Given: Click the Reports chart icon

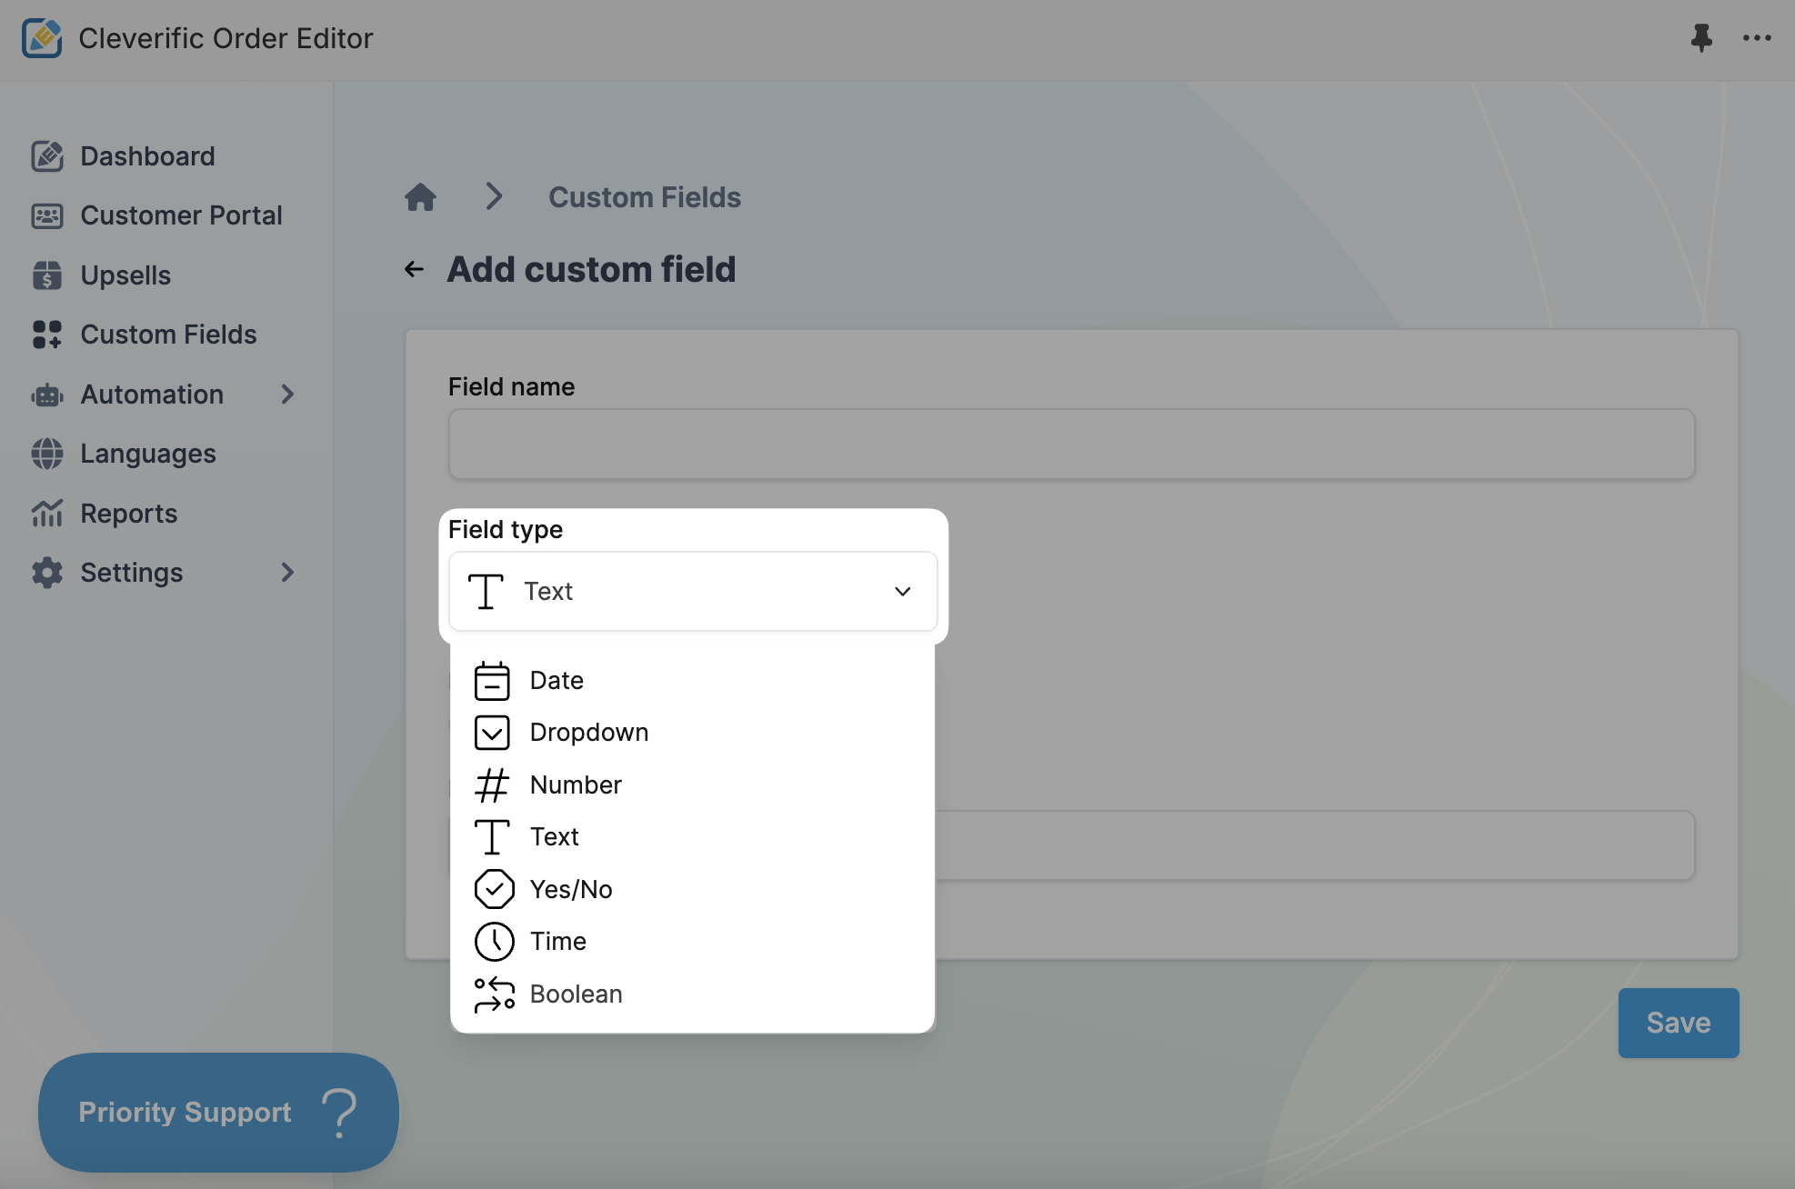Looking at the screenshot, I should point(47,514).
